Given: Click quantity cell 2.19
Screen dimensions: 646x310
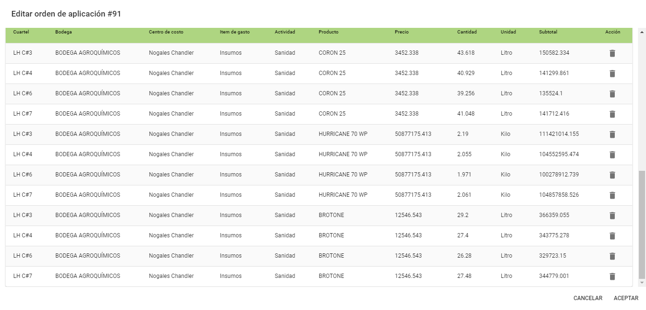Looking at the screenshot, I should click(463, 134).
